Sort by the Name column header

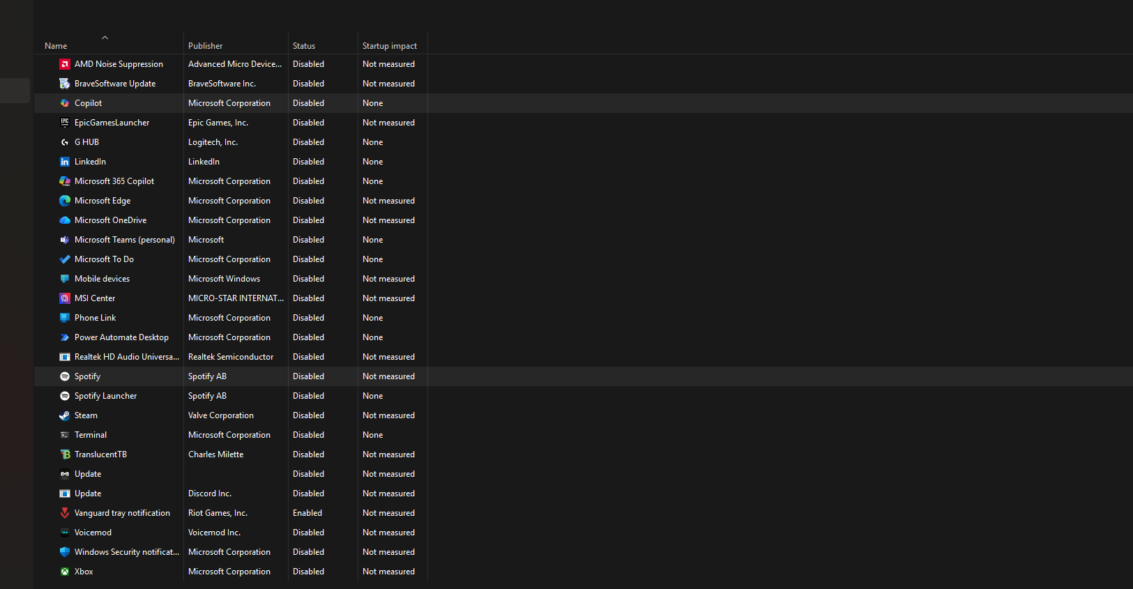point(56,46)
